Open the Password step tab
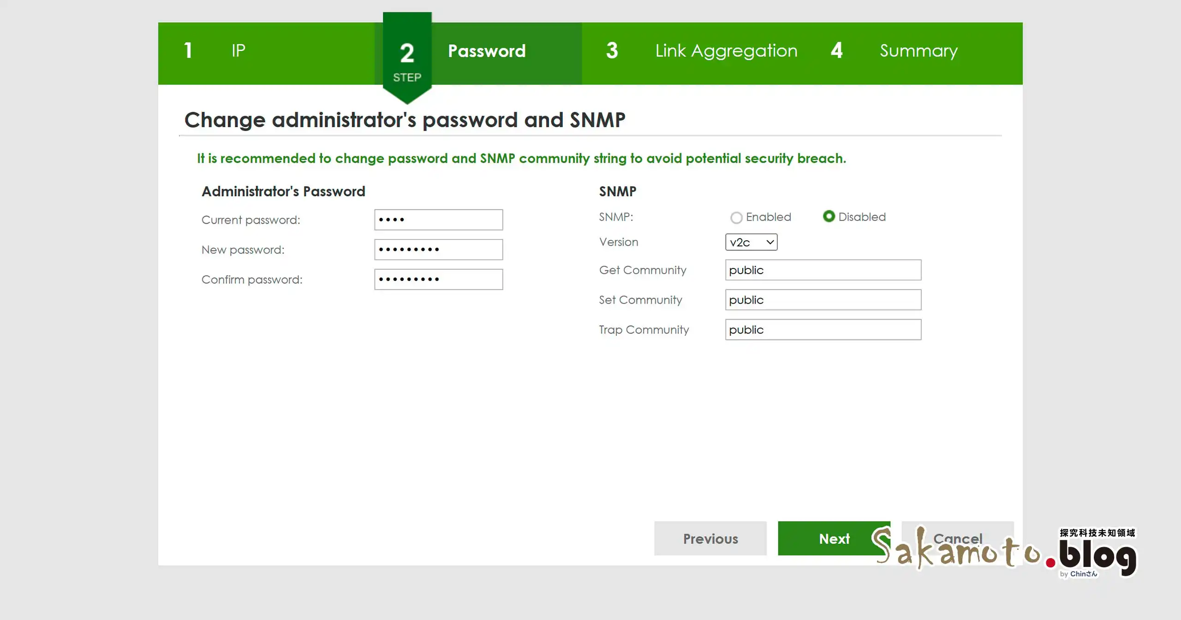The width and height of the screenshot is (1181, 620). tap(487, 51)
